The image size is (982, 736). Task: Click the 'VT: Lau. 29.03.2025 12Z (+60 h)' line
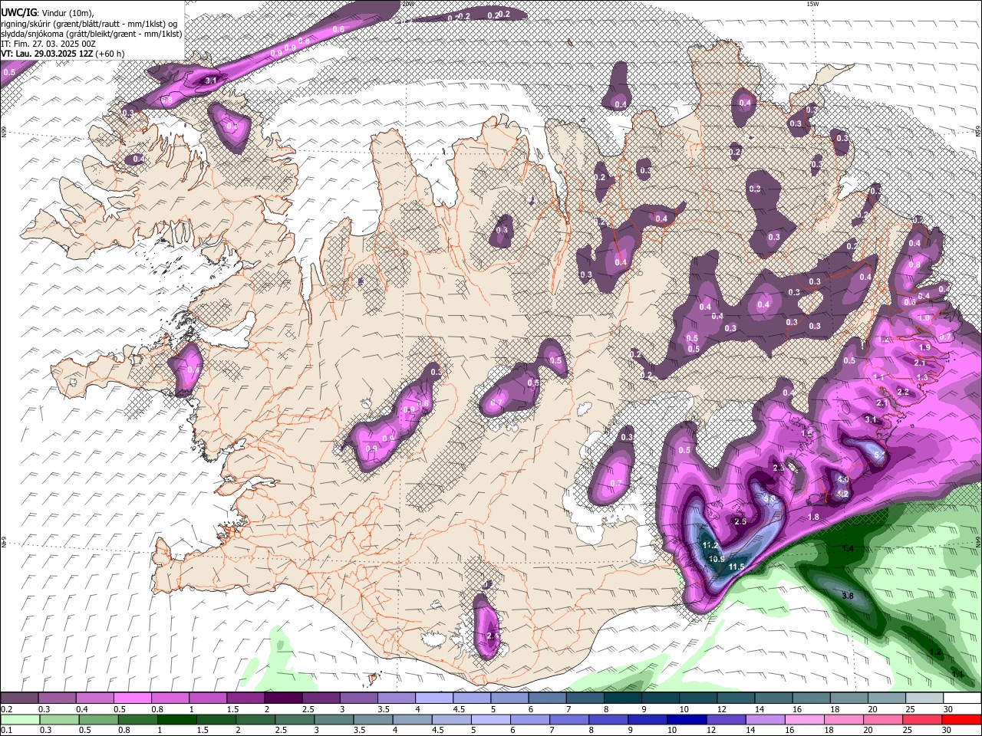[x=63, y=54]
